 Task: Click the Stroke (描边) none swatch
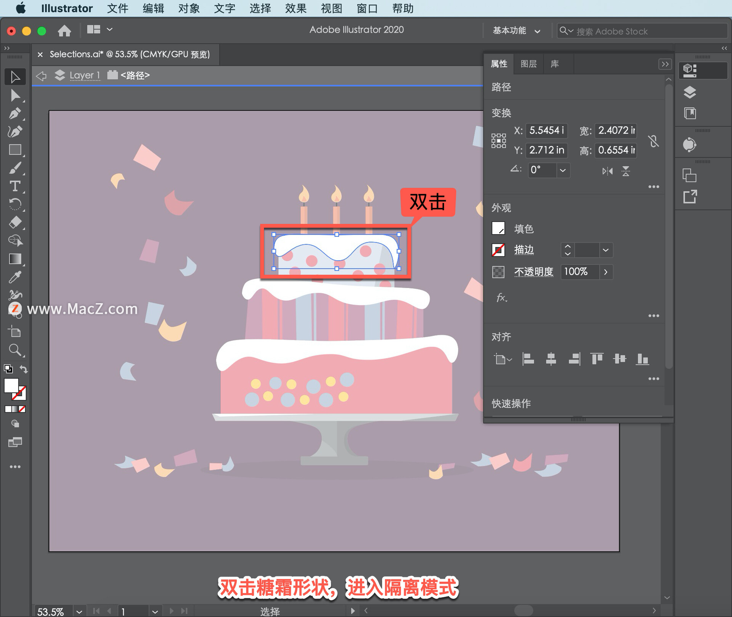[x=498, y=250]
